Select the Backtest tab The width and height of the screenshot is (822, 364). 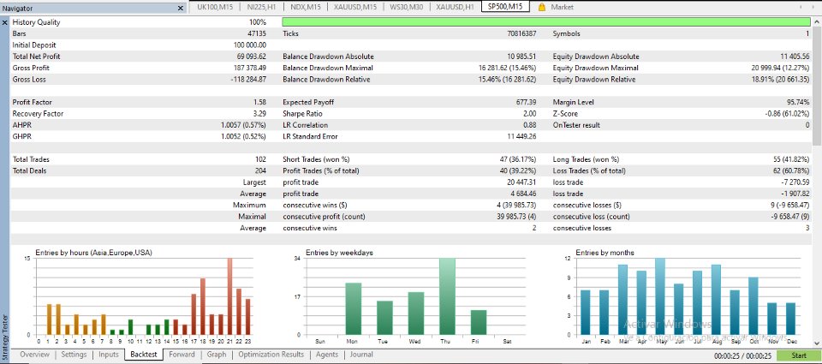point(144,355)
